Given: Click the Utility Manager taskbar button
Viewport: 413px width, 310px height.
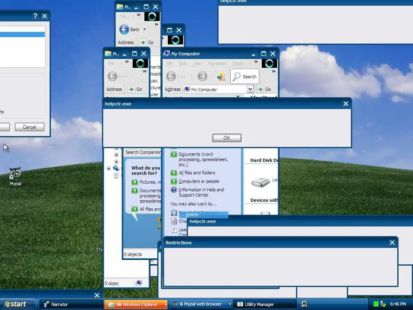Looking at the screenshot, I should (265, 304).
